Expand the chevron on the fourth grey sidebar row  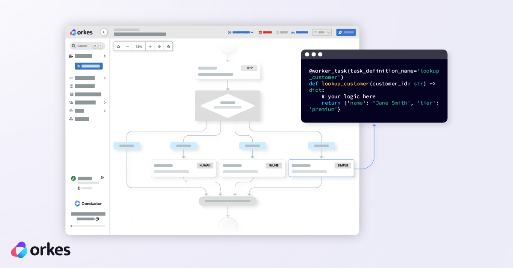coord(105,102)
